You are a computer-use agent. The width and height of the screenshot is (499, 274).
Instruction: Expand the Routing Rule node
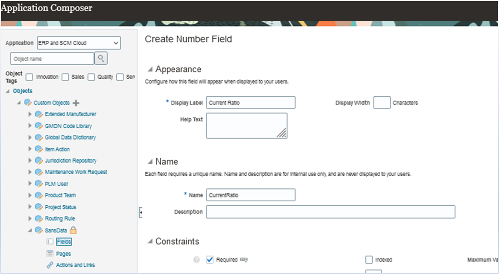pos(30,218)
